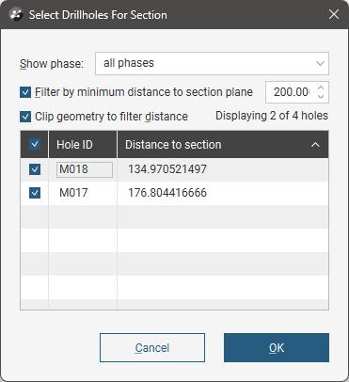Image resolution: width=349 pixels, height=382 pixels.
Task: Decrease filter distance with down arrow
Action: tap(321, 97)
